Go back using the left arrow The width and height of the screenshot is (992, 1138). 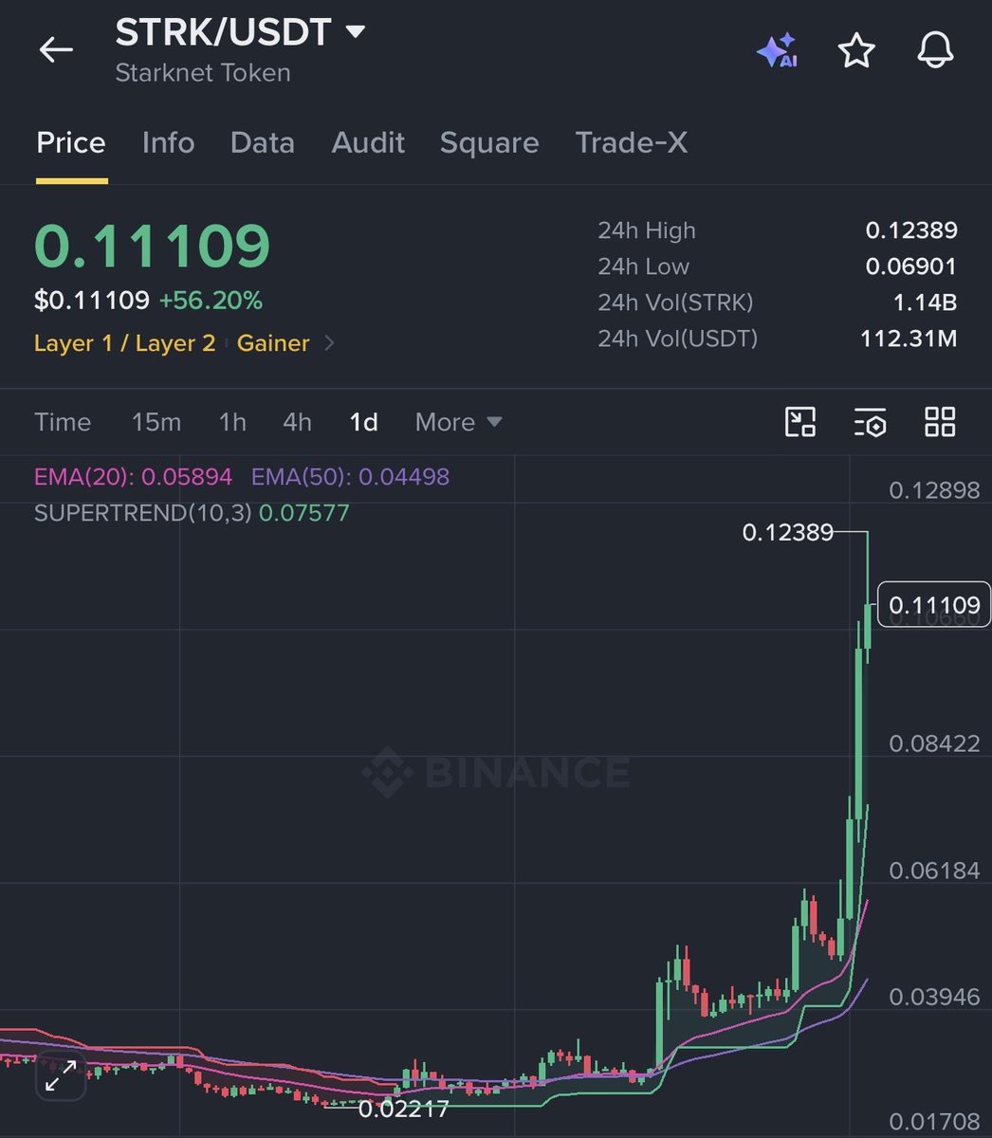(x=56, y=50)
